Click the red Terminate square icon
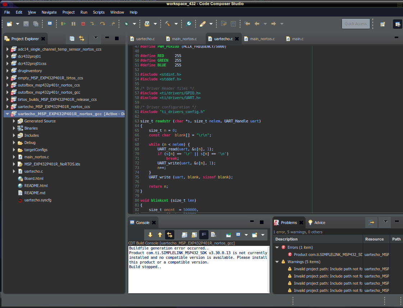The height and width of the screenshot is (308, 403). point(83,24)
